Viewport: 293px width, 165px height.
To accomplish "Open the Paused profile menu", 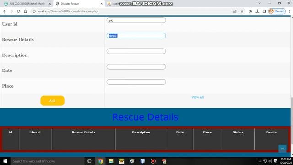I will 277,11.
